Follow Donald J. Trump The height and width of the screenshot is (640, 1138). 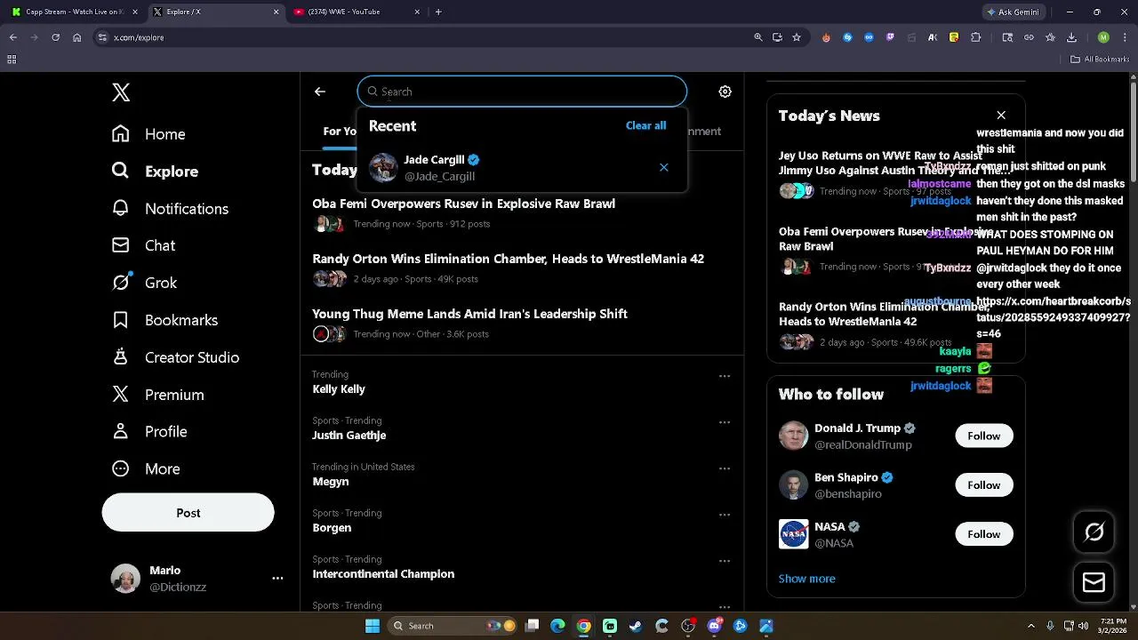pos(983,436)
